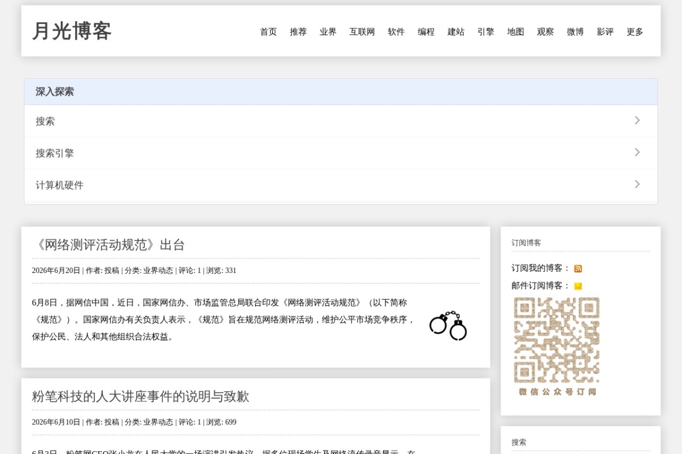The width and height of the screenshot is (682, 454).
Task: Click the 邮件订阅博客 text
Action: click(x=540, y=285)
